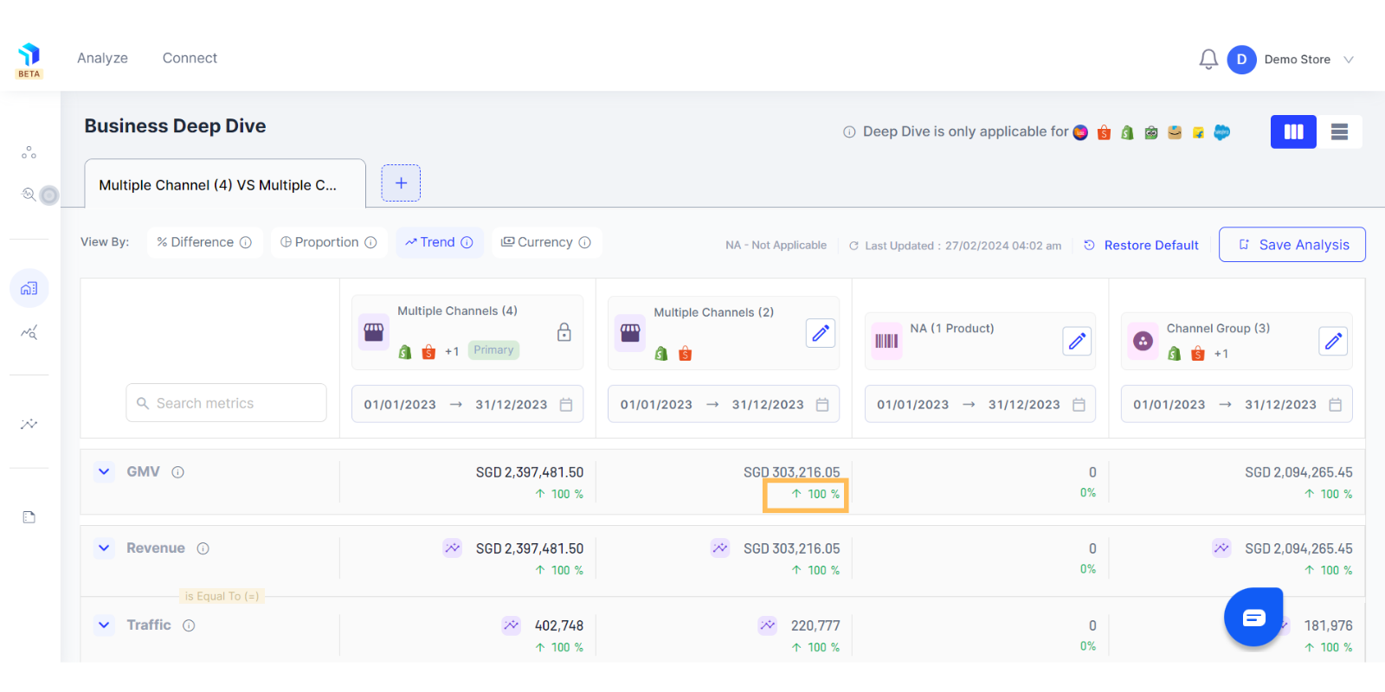Edit the NA (1 Product) column
This screenshot has height=692, width=1385.
pos(1077,341)
